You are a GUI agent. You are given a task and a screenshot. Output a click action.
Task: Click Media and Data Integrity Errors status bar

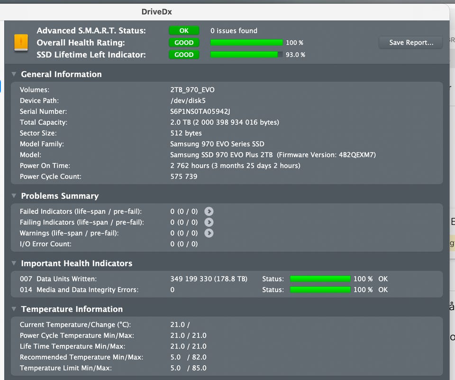tap(320, 290)
